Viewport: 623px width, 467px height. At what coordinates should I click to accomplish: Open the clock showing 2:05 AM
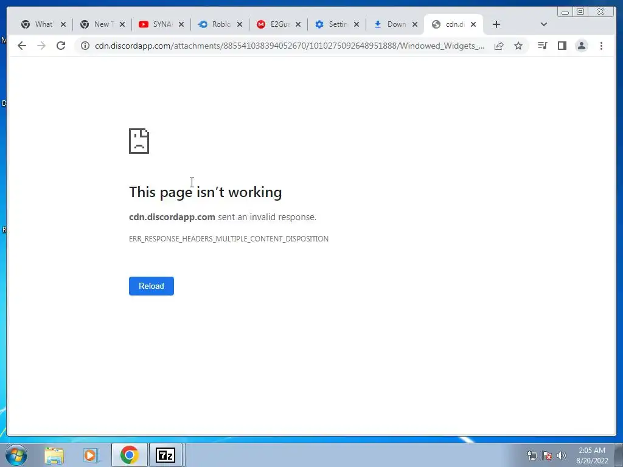pos(592,455)
